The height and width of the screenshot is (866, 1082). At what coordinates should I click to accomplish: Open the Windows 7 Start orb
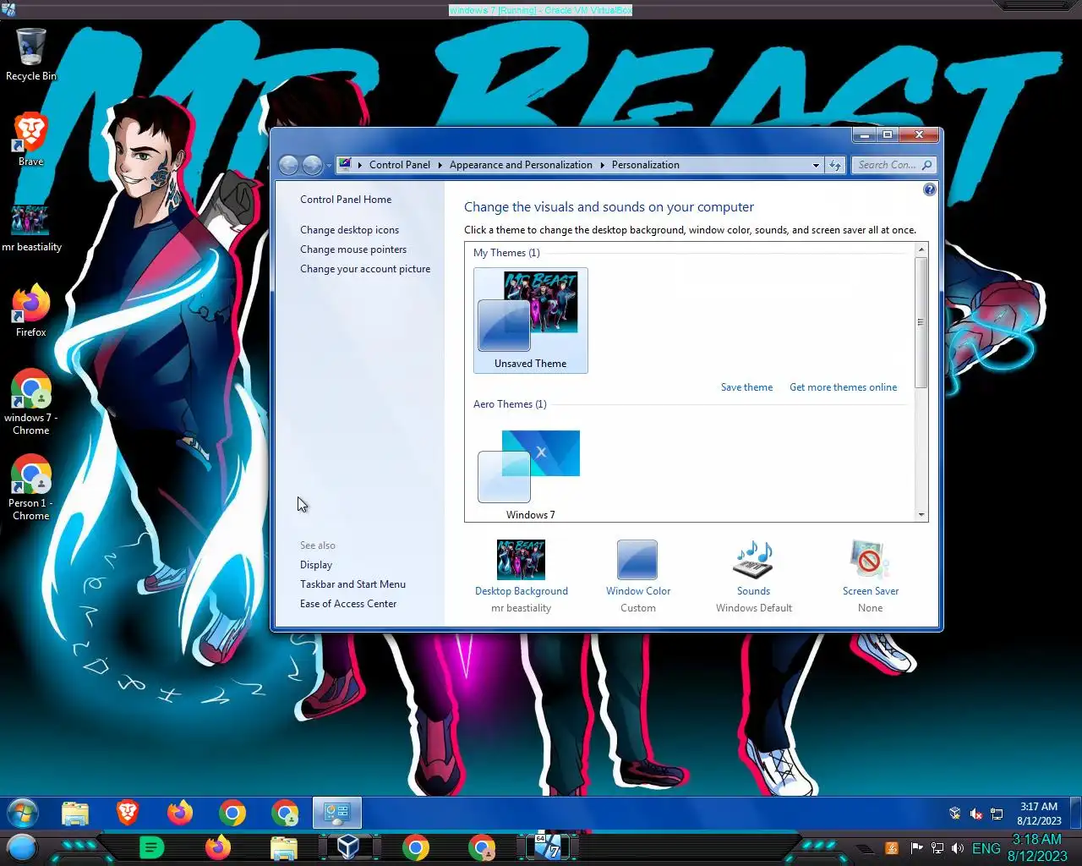[23, 814]
